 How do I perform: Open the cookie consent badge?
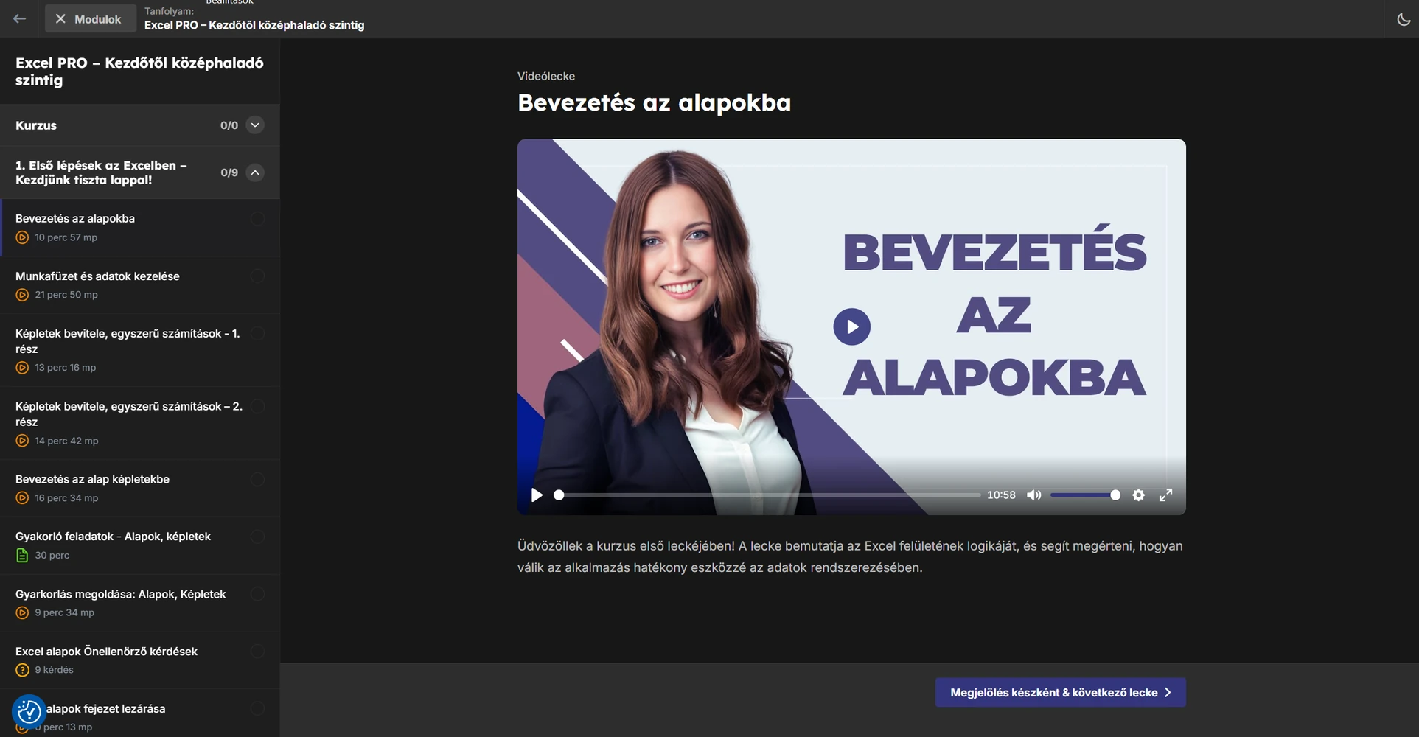click(x=29, y=712)
